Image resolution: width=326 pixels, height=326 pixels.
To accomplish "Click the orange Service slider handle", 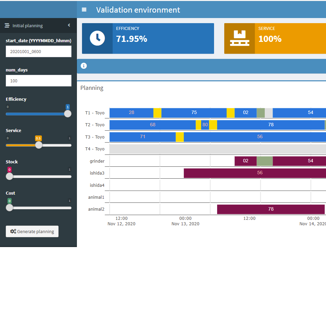I will pos(39,145).
